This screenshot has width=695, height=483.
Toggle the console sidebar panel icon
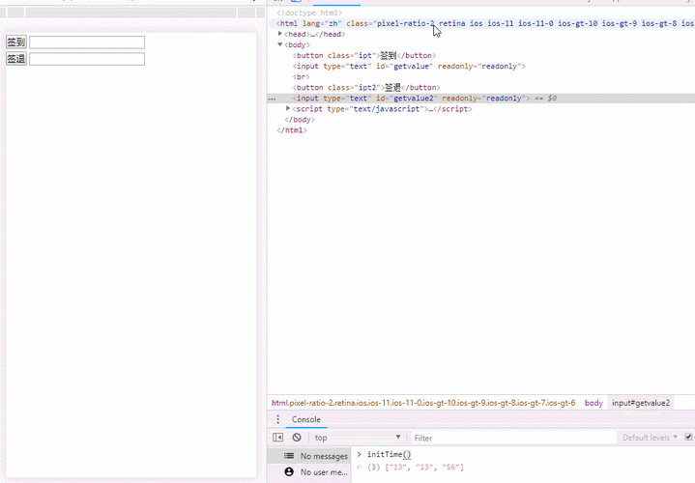pyautogui.click(x=278, y=438)
